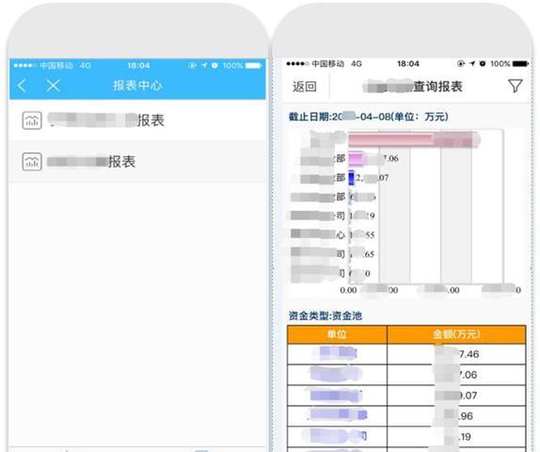Select the 查询报表 title

(437, 87)
